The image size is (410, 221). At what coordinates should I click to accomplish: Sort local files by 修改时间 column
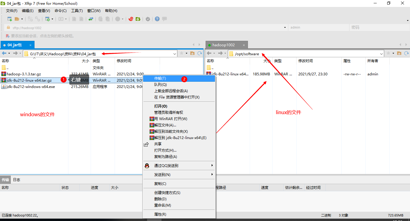pos(137,61)
